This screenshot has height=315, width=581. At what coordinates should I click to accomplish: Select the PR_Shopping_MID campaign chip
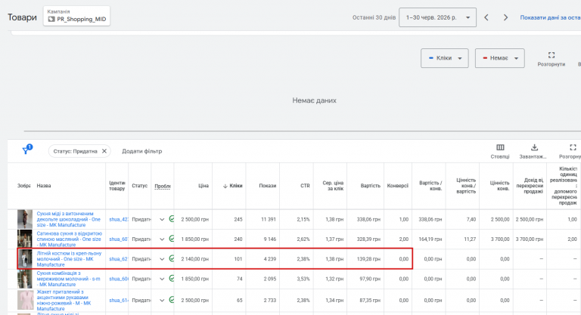click(76, 16)
